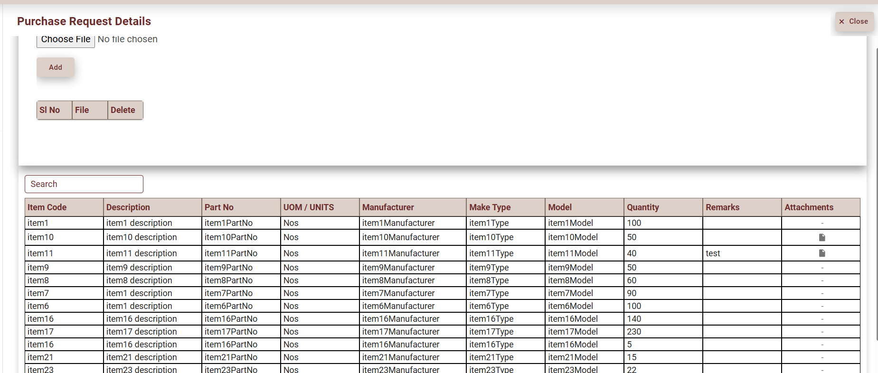Image resolution: width=878 pixels, height=373 pixels.
Task: Sort by Manufacturer column header
Action: click(x=388, y=207)
